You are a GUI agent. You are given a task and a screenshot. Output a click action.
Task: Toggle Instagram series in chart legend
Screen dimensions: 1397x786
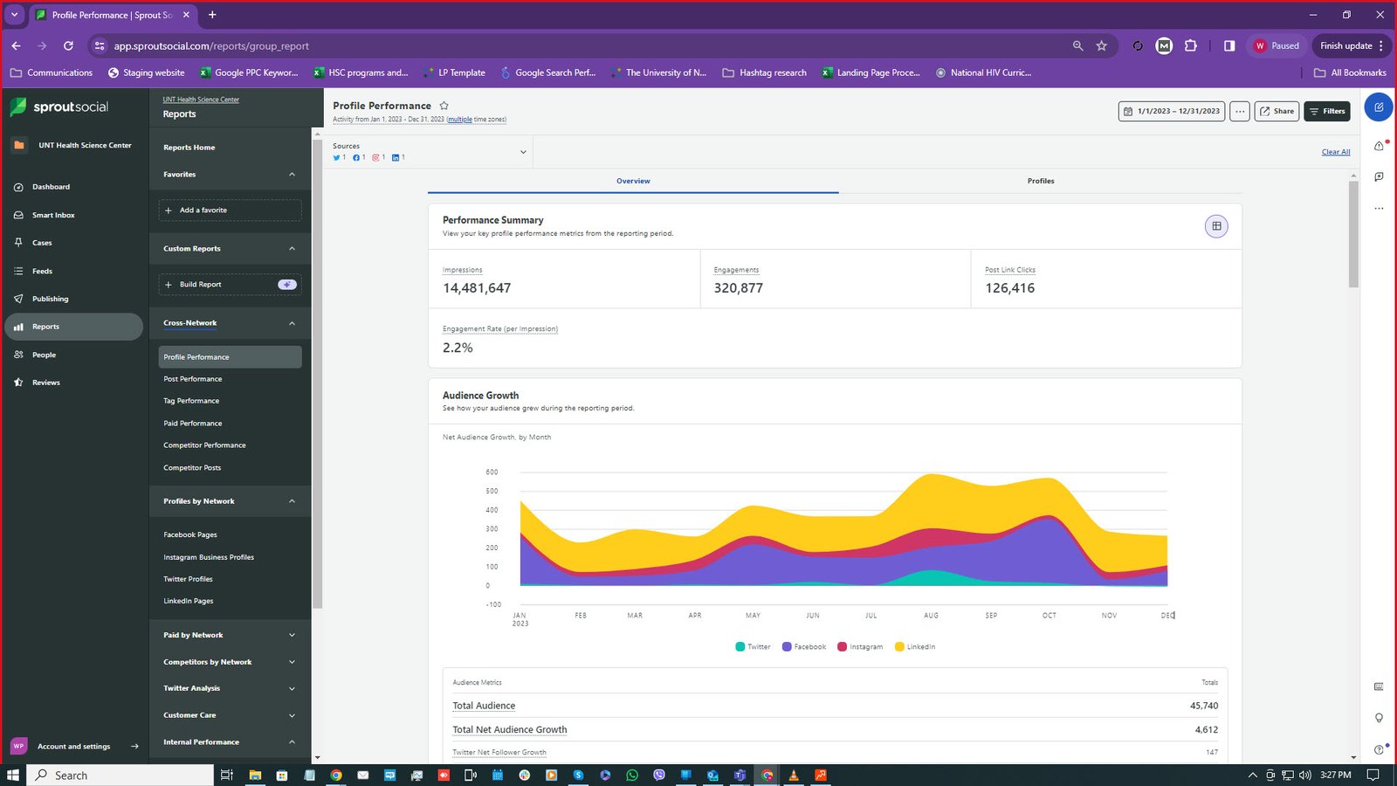pyautogui.click(x=860, y=647)
